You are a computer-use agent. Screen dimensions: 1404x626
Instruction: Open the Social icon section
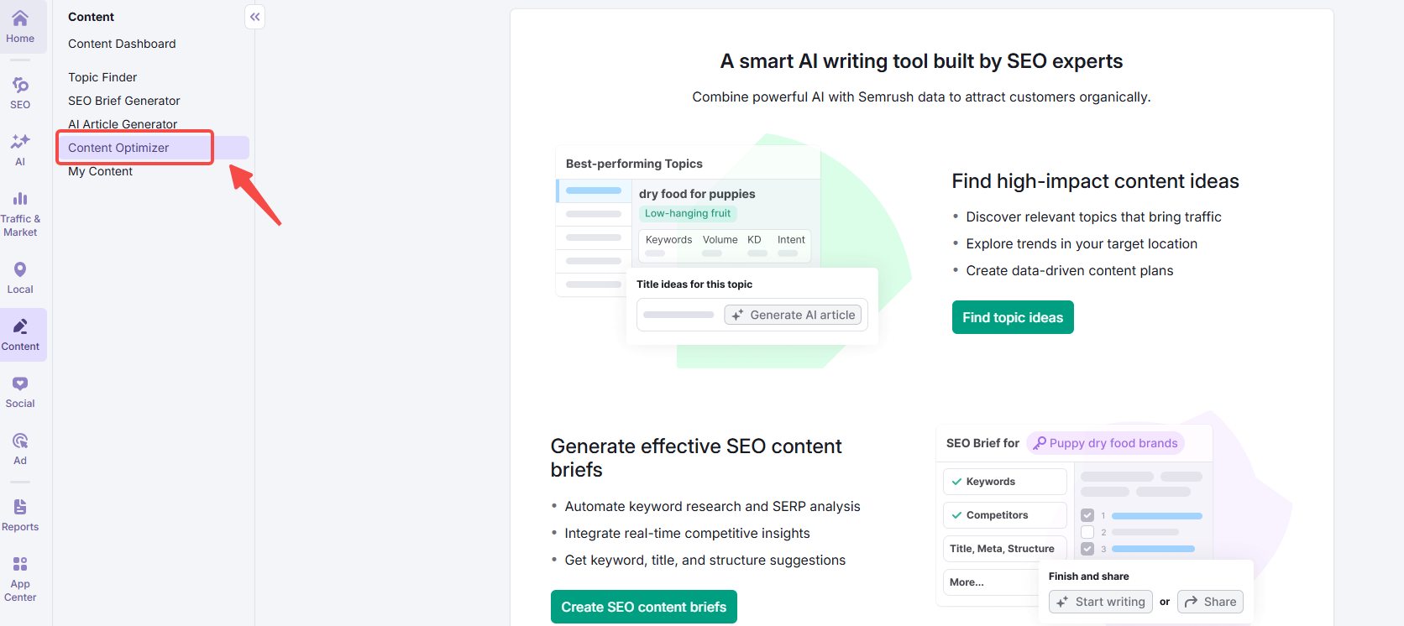pyautogui.click(x=20, y=391)
